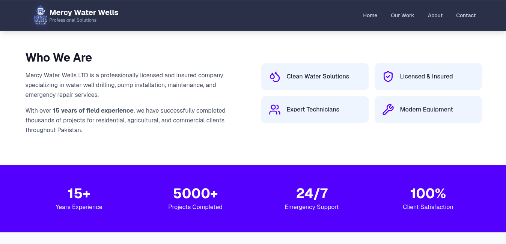
Task: Select the About navigation link
Action: pos(435,15)
